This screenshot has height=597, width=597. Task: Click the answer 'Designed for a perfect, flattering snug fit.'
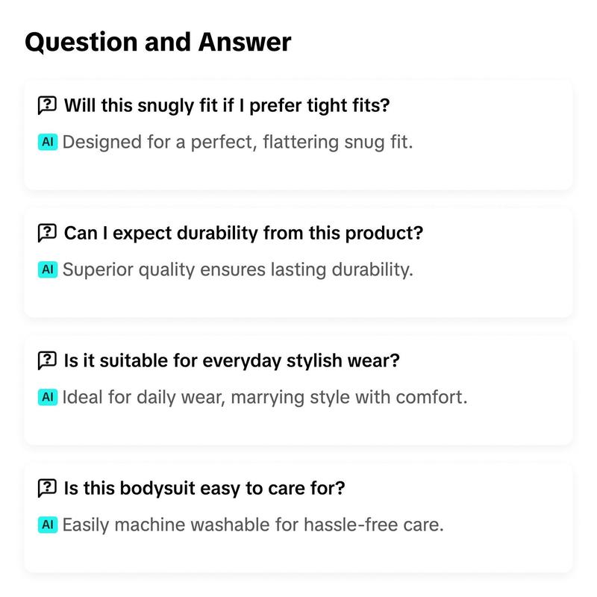click(237, 143)
